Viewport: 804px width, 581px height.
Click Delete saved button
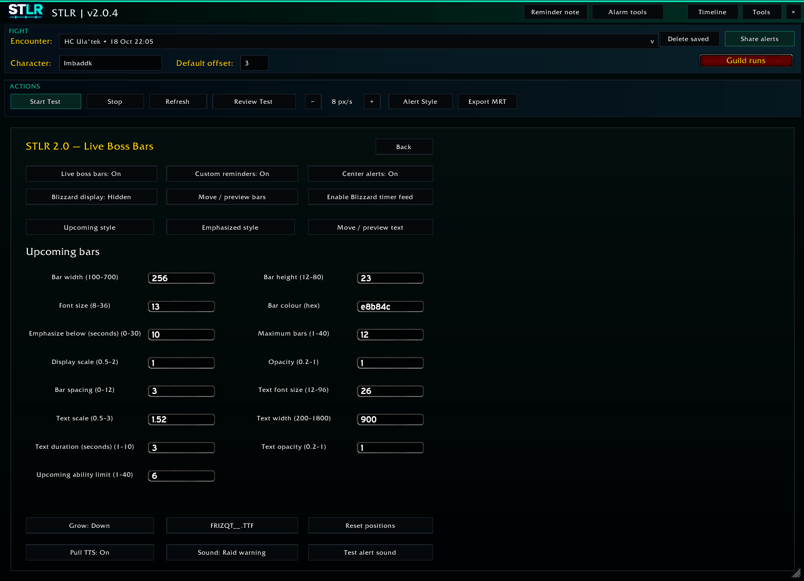(688, 39)
